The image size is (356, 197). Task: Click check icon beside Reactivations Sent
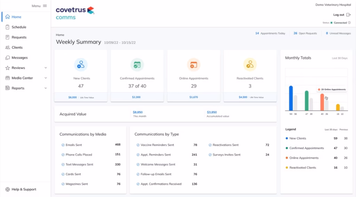point(210,145)
